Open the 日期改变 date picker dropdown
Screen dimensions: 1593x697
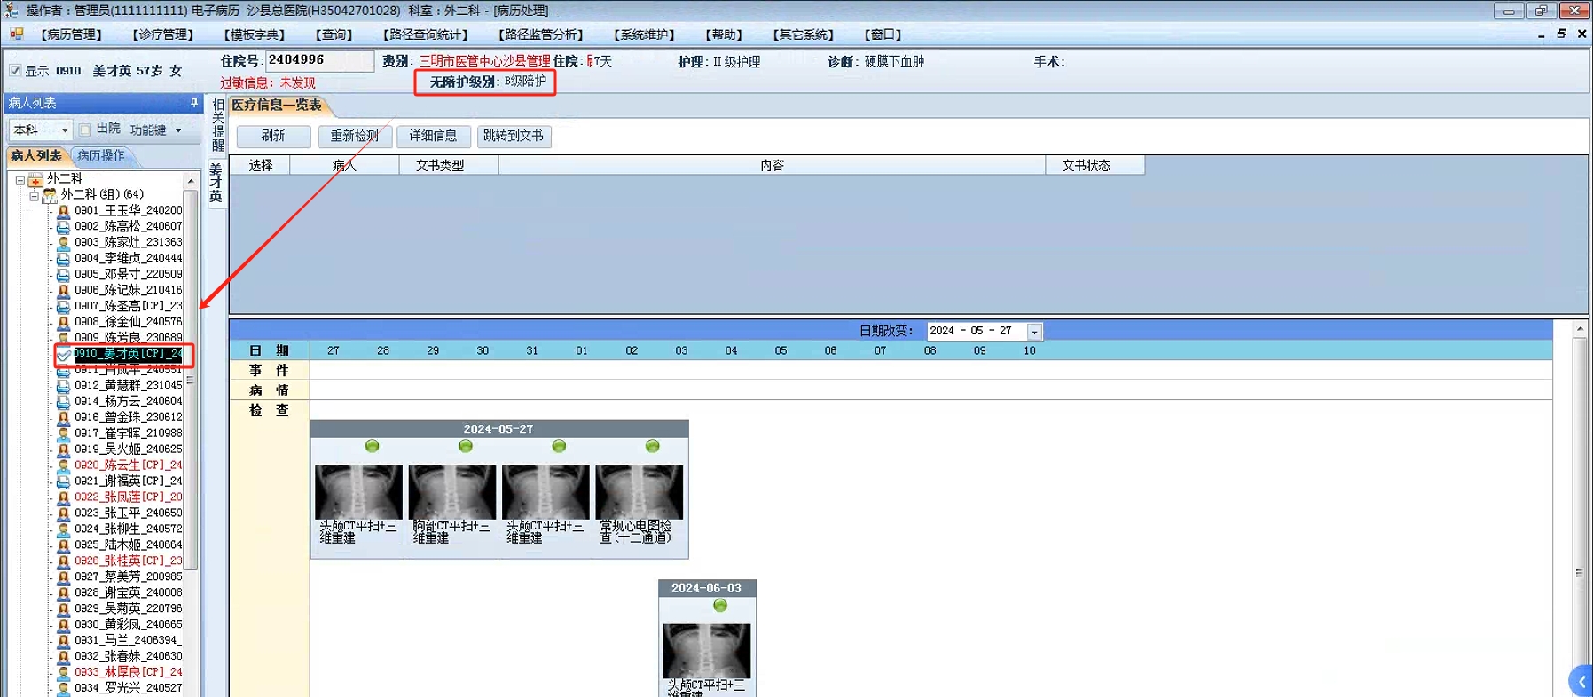[1034, 332]
